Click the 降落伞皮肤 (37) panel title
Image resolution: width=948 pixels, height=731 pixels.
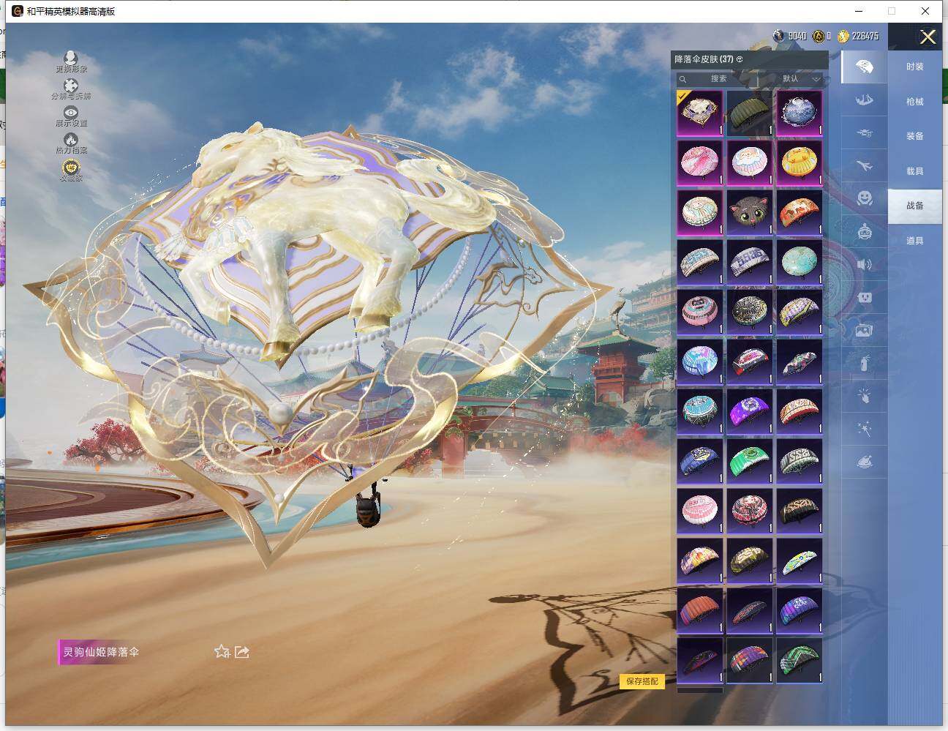point(704,59)
